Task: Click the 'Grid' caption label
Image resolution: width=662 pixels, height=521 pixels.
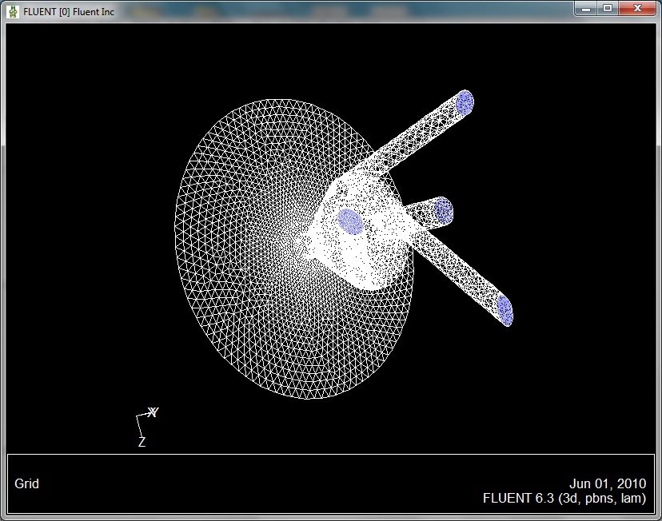Action: [26, 483]
